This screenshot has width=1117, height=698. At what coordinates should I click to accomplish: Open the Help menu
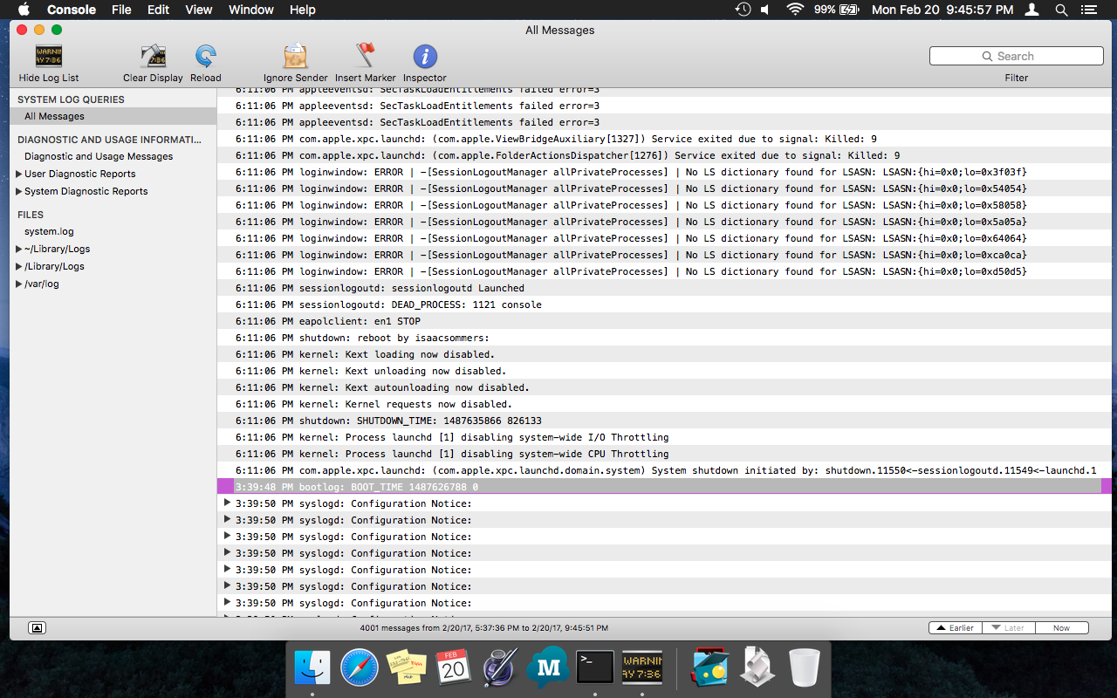click(x=302, y=10)
